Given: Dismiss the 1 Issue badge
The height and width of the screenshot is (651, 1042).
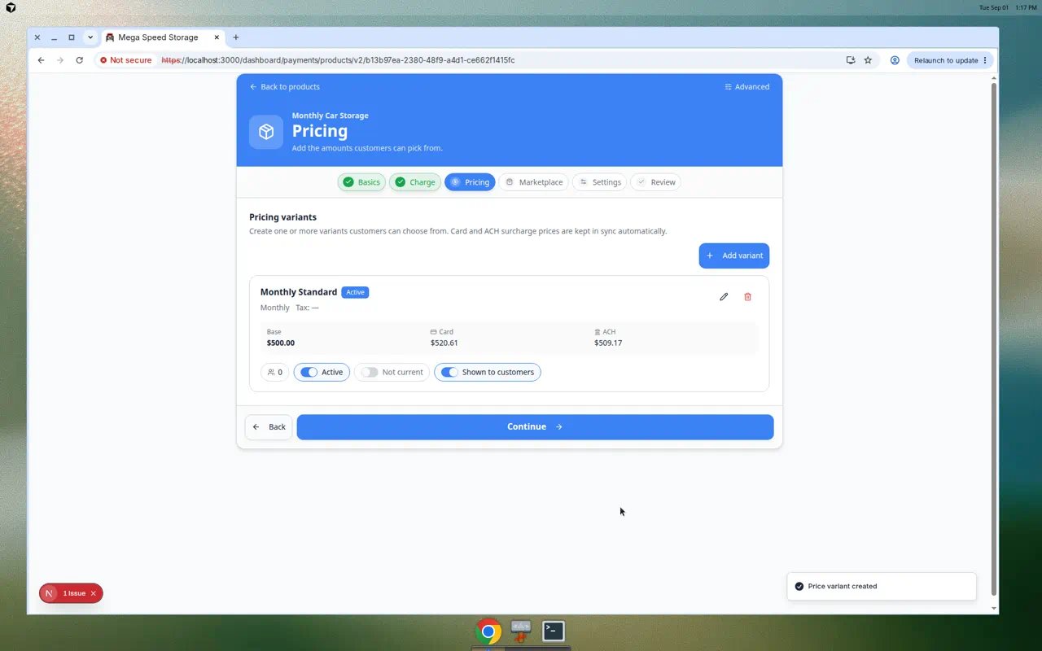Looking at the screenshot, I should 94,593.
